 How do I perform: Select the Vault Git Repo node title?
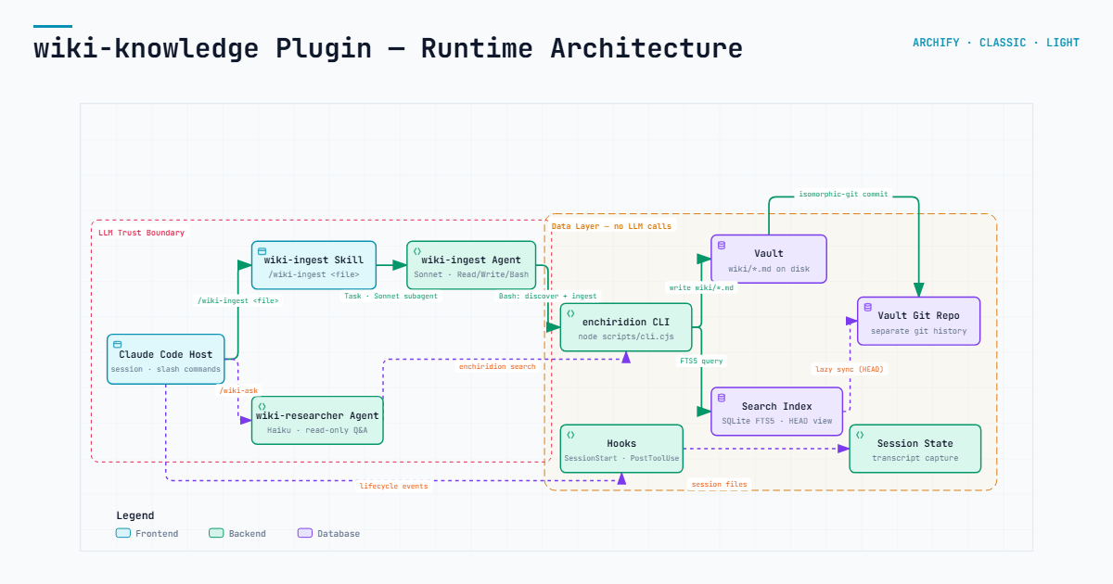(918, 316)
